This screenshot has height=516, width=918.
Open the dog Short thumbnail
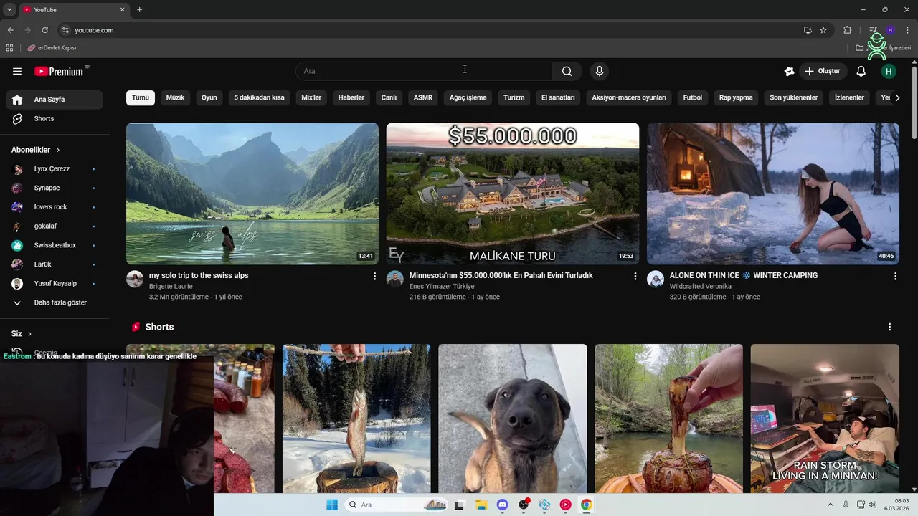[x=513, y=419]
